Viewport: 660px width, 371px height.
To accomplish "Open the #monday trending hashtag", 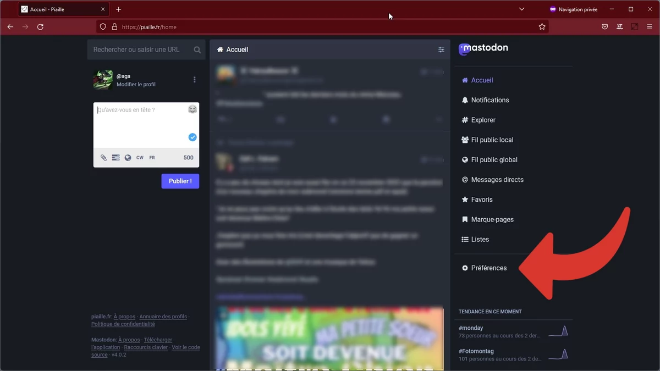I will pos(471,328).
